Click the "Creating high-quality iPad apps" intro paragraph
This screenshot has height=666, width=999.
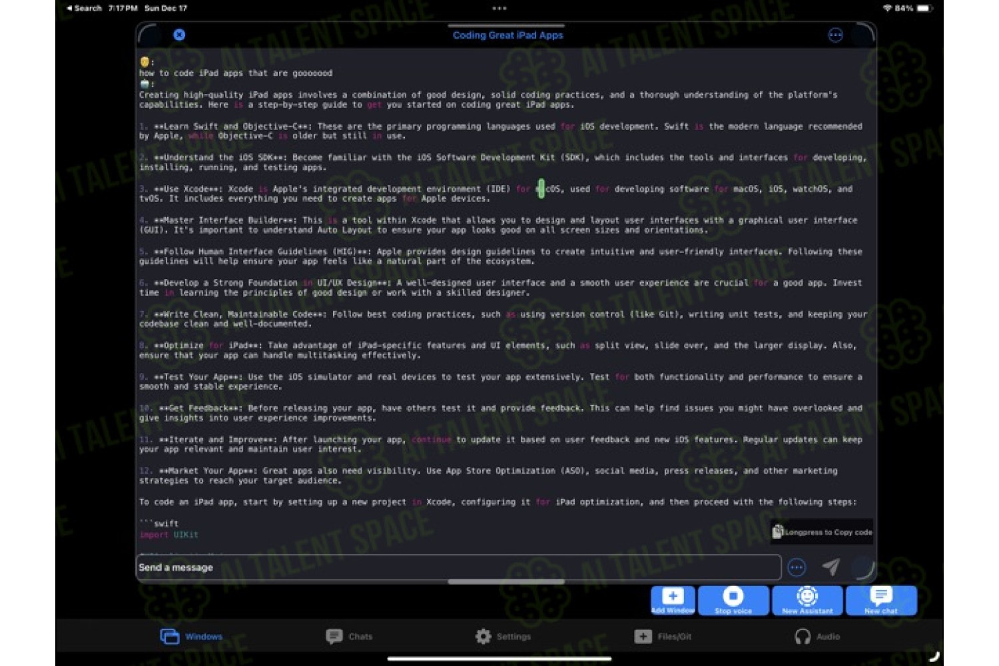point(488,100)
